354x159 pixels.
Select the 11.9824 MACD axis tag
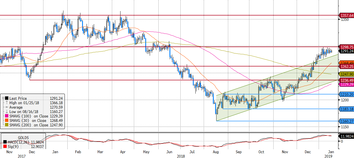pyautogui.click(x=346, y=136)
